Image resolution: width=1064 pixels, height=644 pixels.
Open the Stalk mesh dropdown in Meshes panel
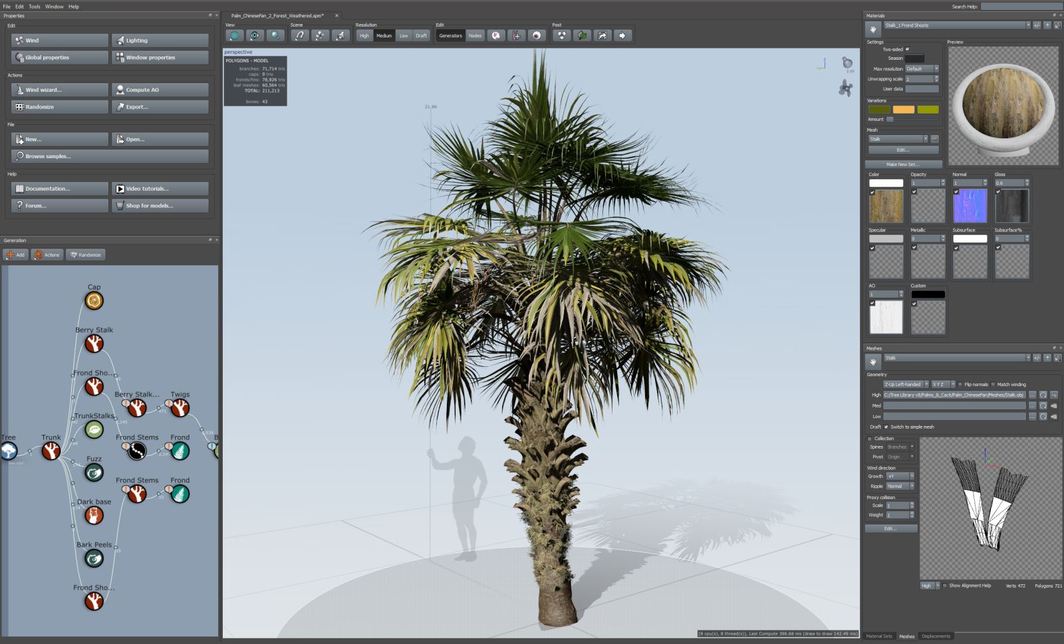(x=957, y=358)
